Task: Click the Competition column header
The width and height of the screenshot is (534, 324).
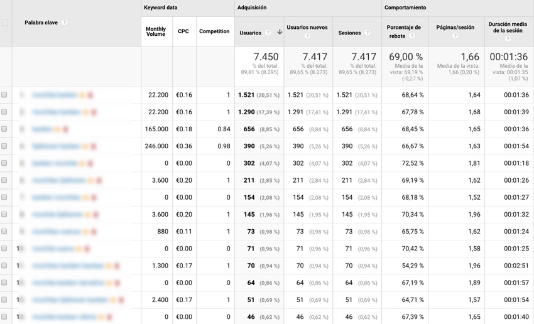Action: pos(214,31)
